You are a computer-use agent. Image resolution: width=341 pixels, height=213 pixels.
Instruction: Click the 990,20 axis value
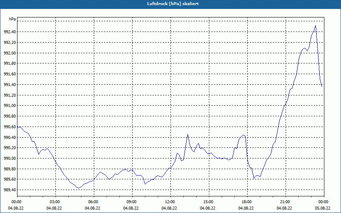[9, 148]
